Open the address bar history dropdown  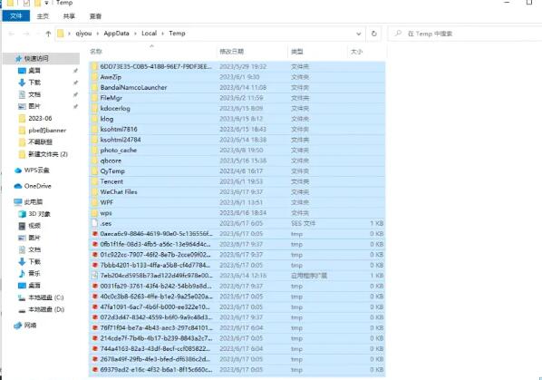358,34
